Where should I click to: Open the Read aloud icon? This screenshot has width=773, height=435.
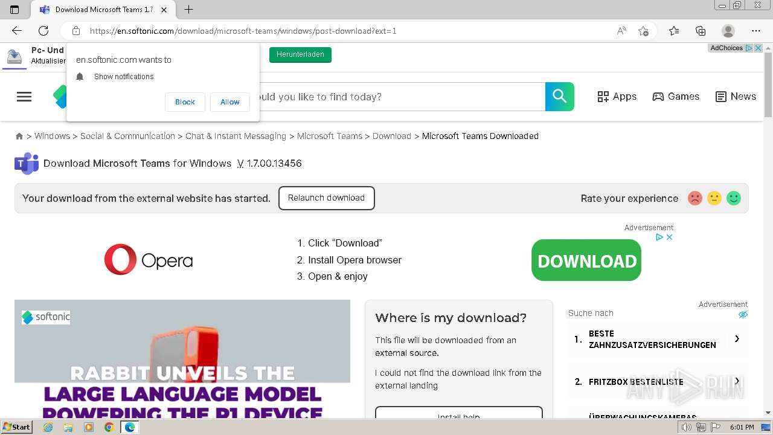click(621, 31)
